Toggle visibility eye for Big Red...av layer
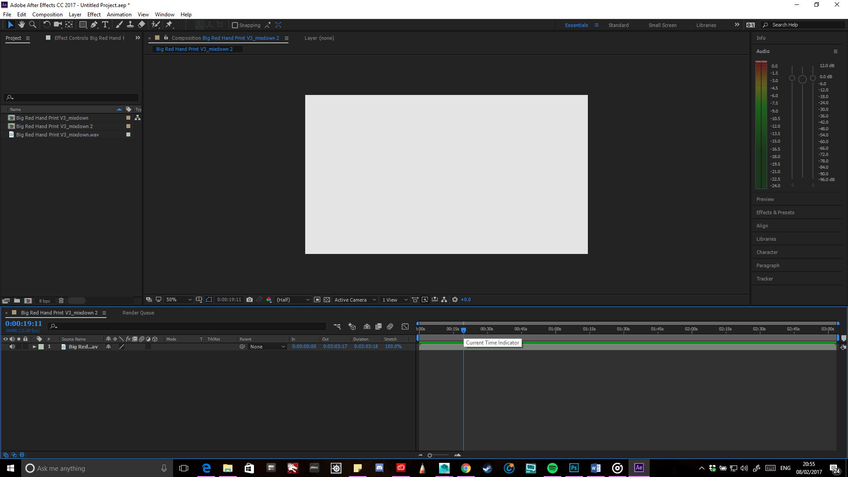The image size is (848, 477). pyautogui.click(x=5, y=347)
